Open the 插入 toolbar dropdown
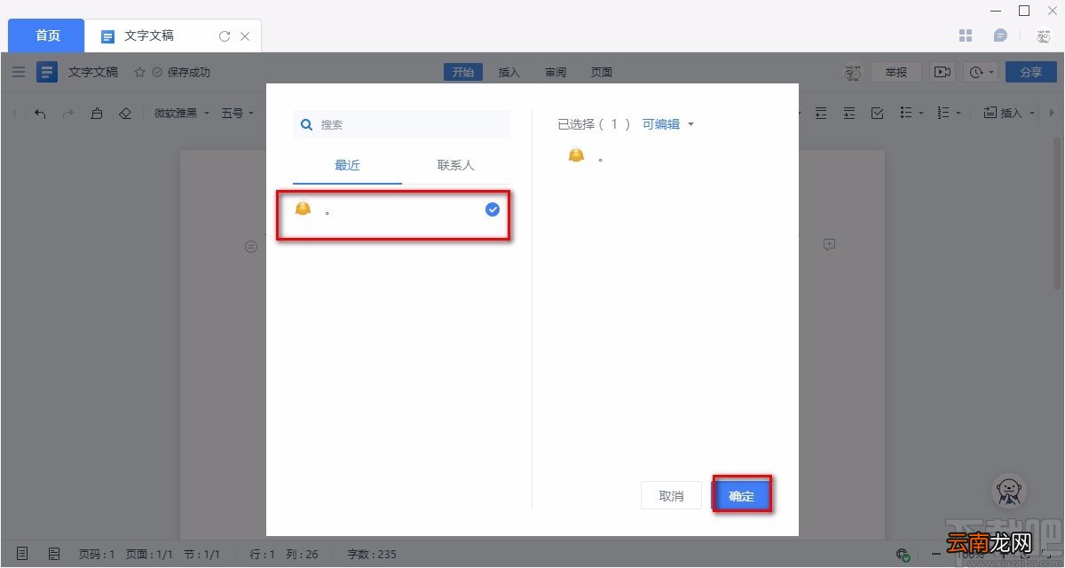1065x568 pixels. pos(1010,113)
